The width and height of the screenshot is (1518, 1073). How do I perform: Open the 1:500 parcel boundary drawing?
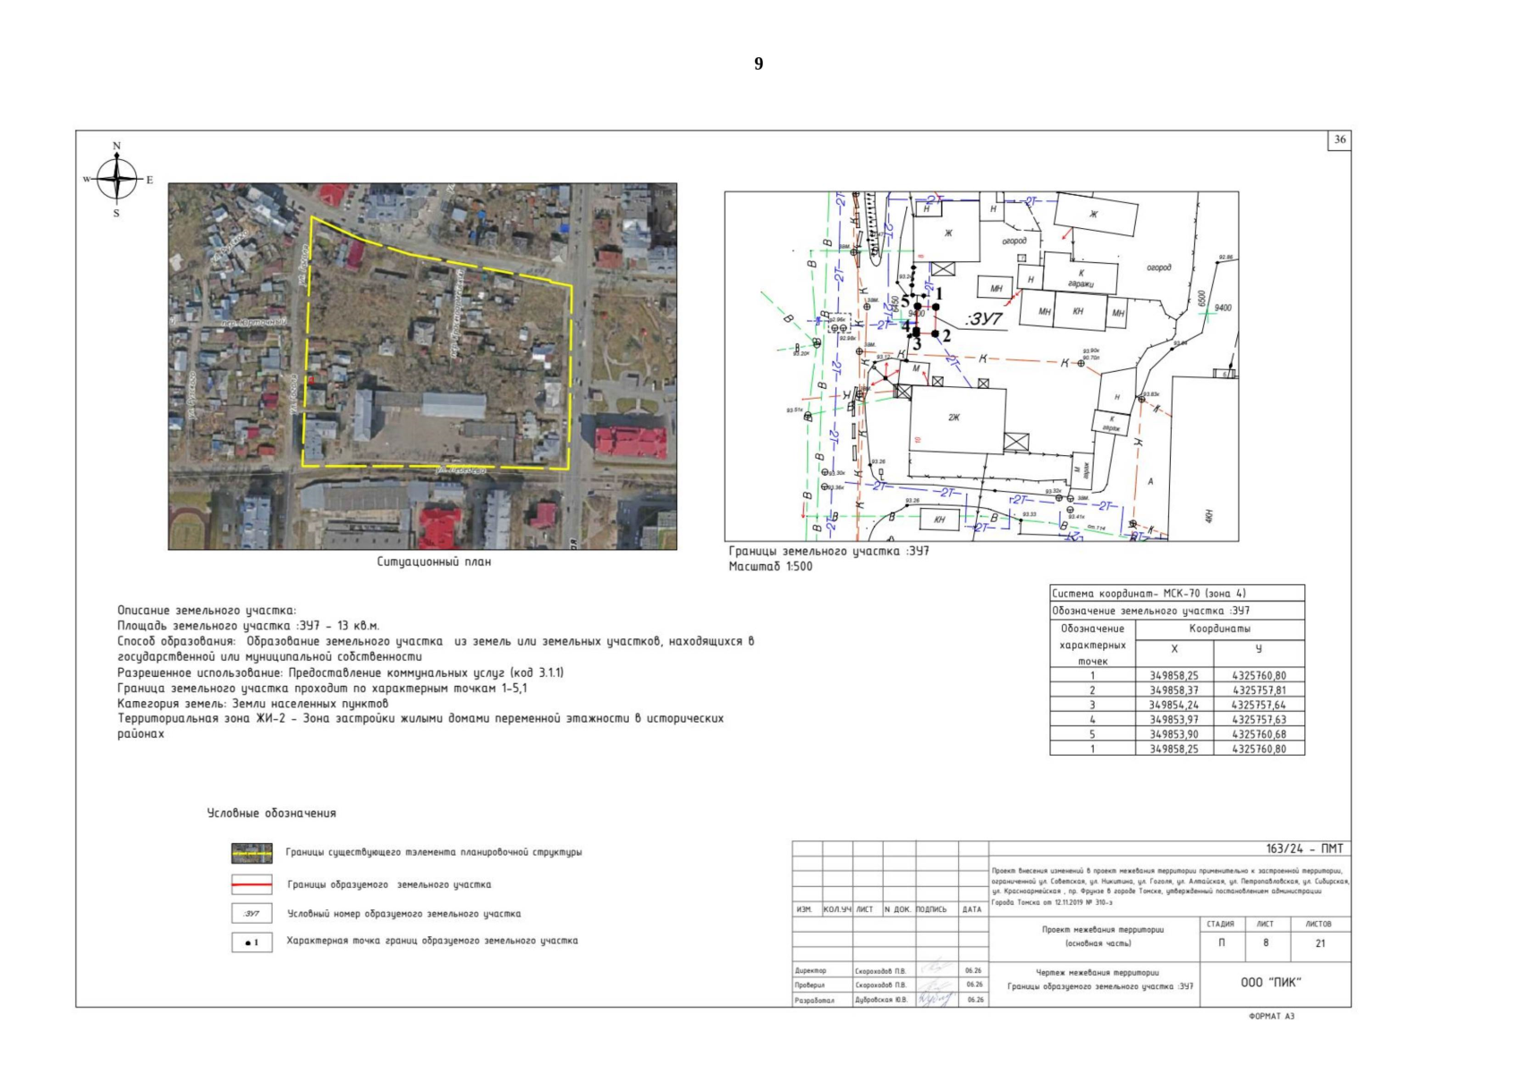[981, 366]
